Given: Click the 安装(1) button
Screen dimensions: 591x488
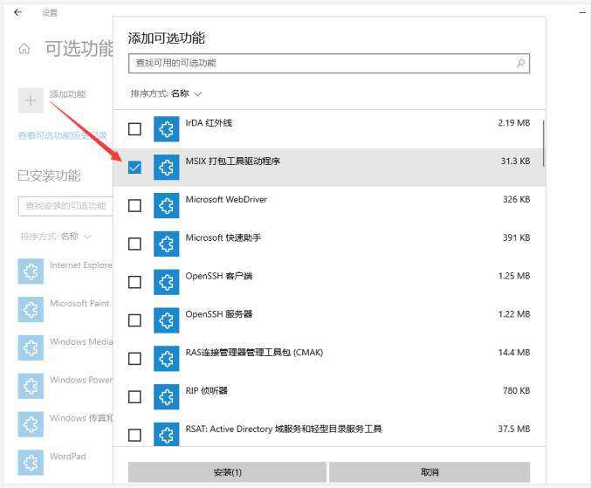Looking at the screenshot, I should point(227,471).
